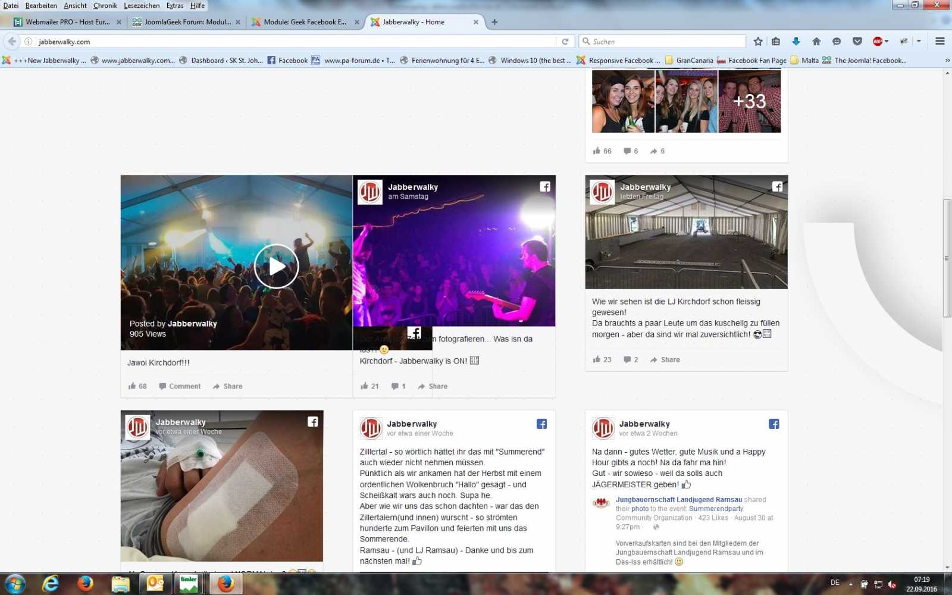This screenshot has width=952, height=595.
Task: Show more bookmarks chevron
Action: pos(947,60)
